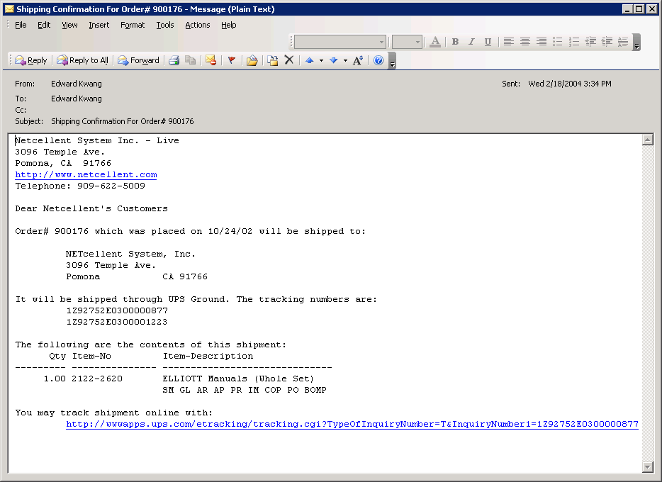The width and height of the screenshot is (662, 482).
Task: Open the Tools menu
Action: (165, 25)
